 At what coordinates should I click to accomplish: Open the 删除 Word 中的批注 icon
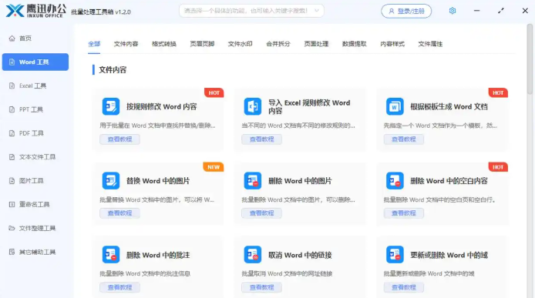(111, 255)
